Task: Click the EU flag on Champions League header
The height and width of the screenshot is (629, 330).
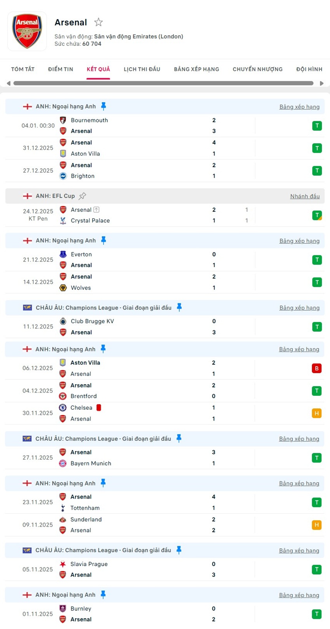Action: (x=27, y=307)
